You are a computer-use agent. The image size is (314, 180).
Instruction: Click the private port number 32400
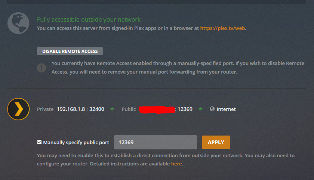click(97, 109)
